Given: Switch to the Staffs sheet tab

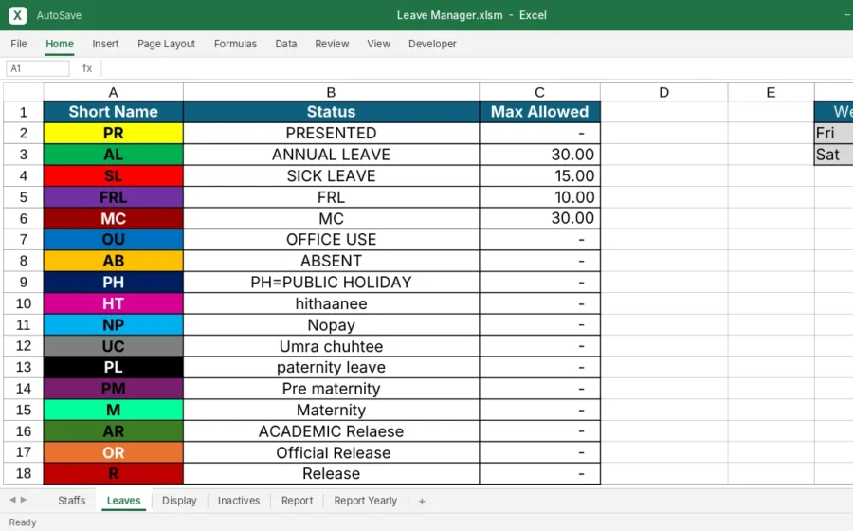Looking at the screenshot, I should coord(72,501).
